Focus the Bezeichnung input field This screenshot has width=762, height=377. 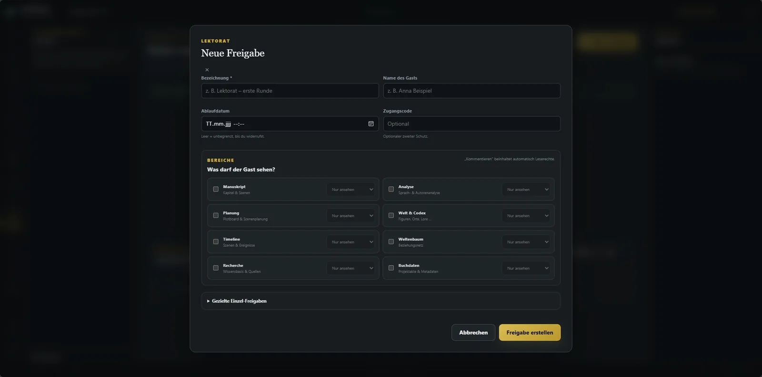[x=290, y=91]
